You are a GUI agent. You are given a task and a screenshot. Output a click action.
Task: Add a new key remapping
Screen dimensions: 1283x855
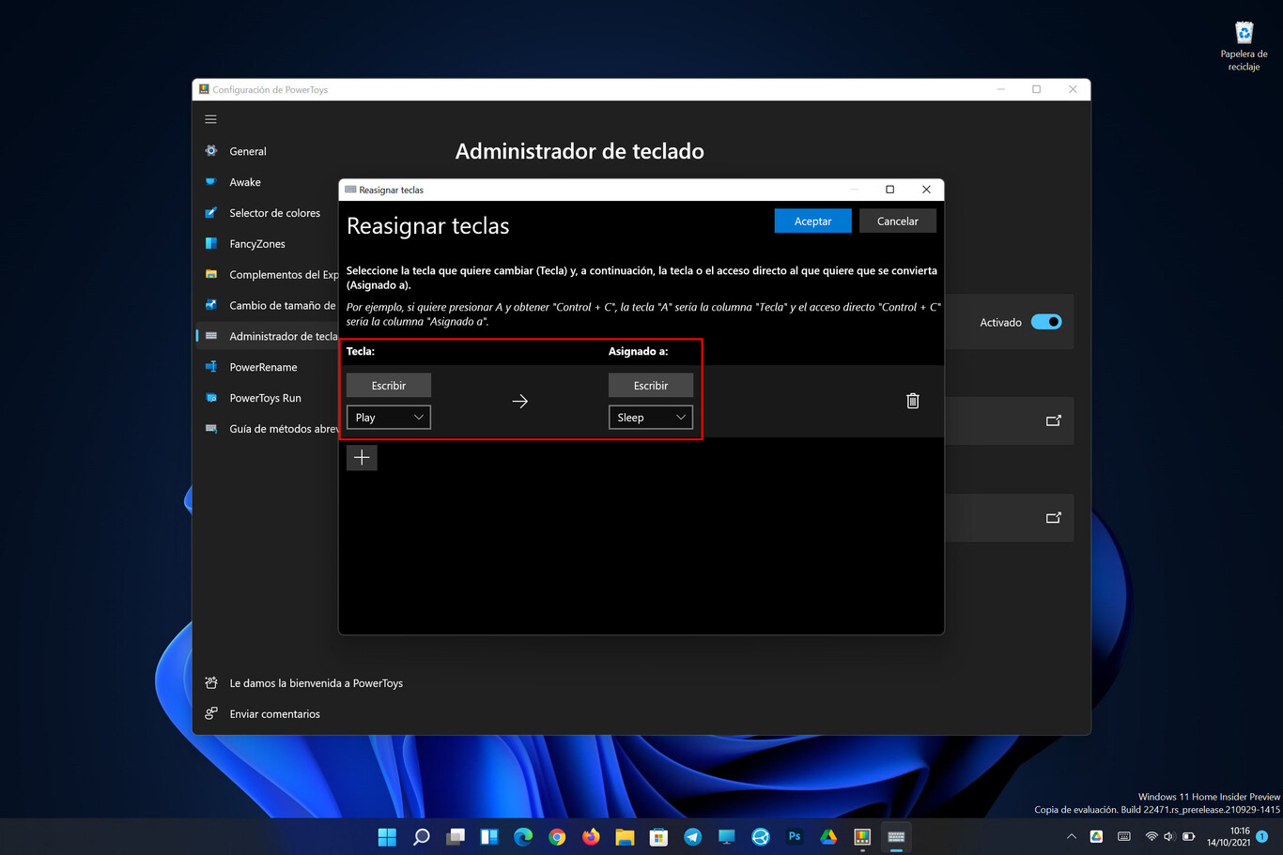click(x=362, y=457)
